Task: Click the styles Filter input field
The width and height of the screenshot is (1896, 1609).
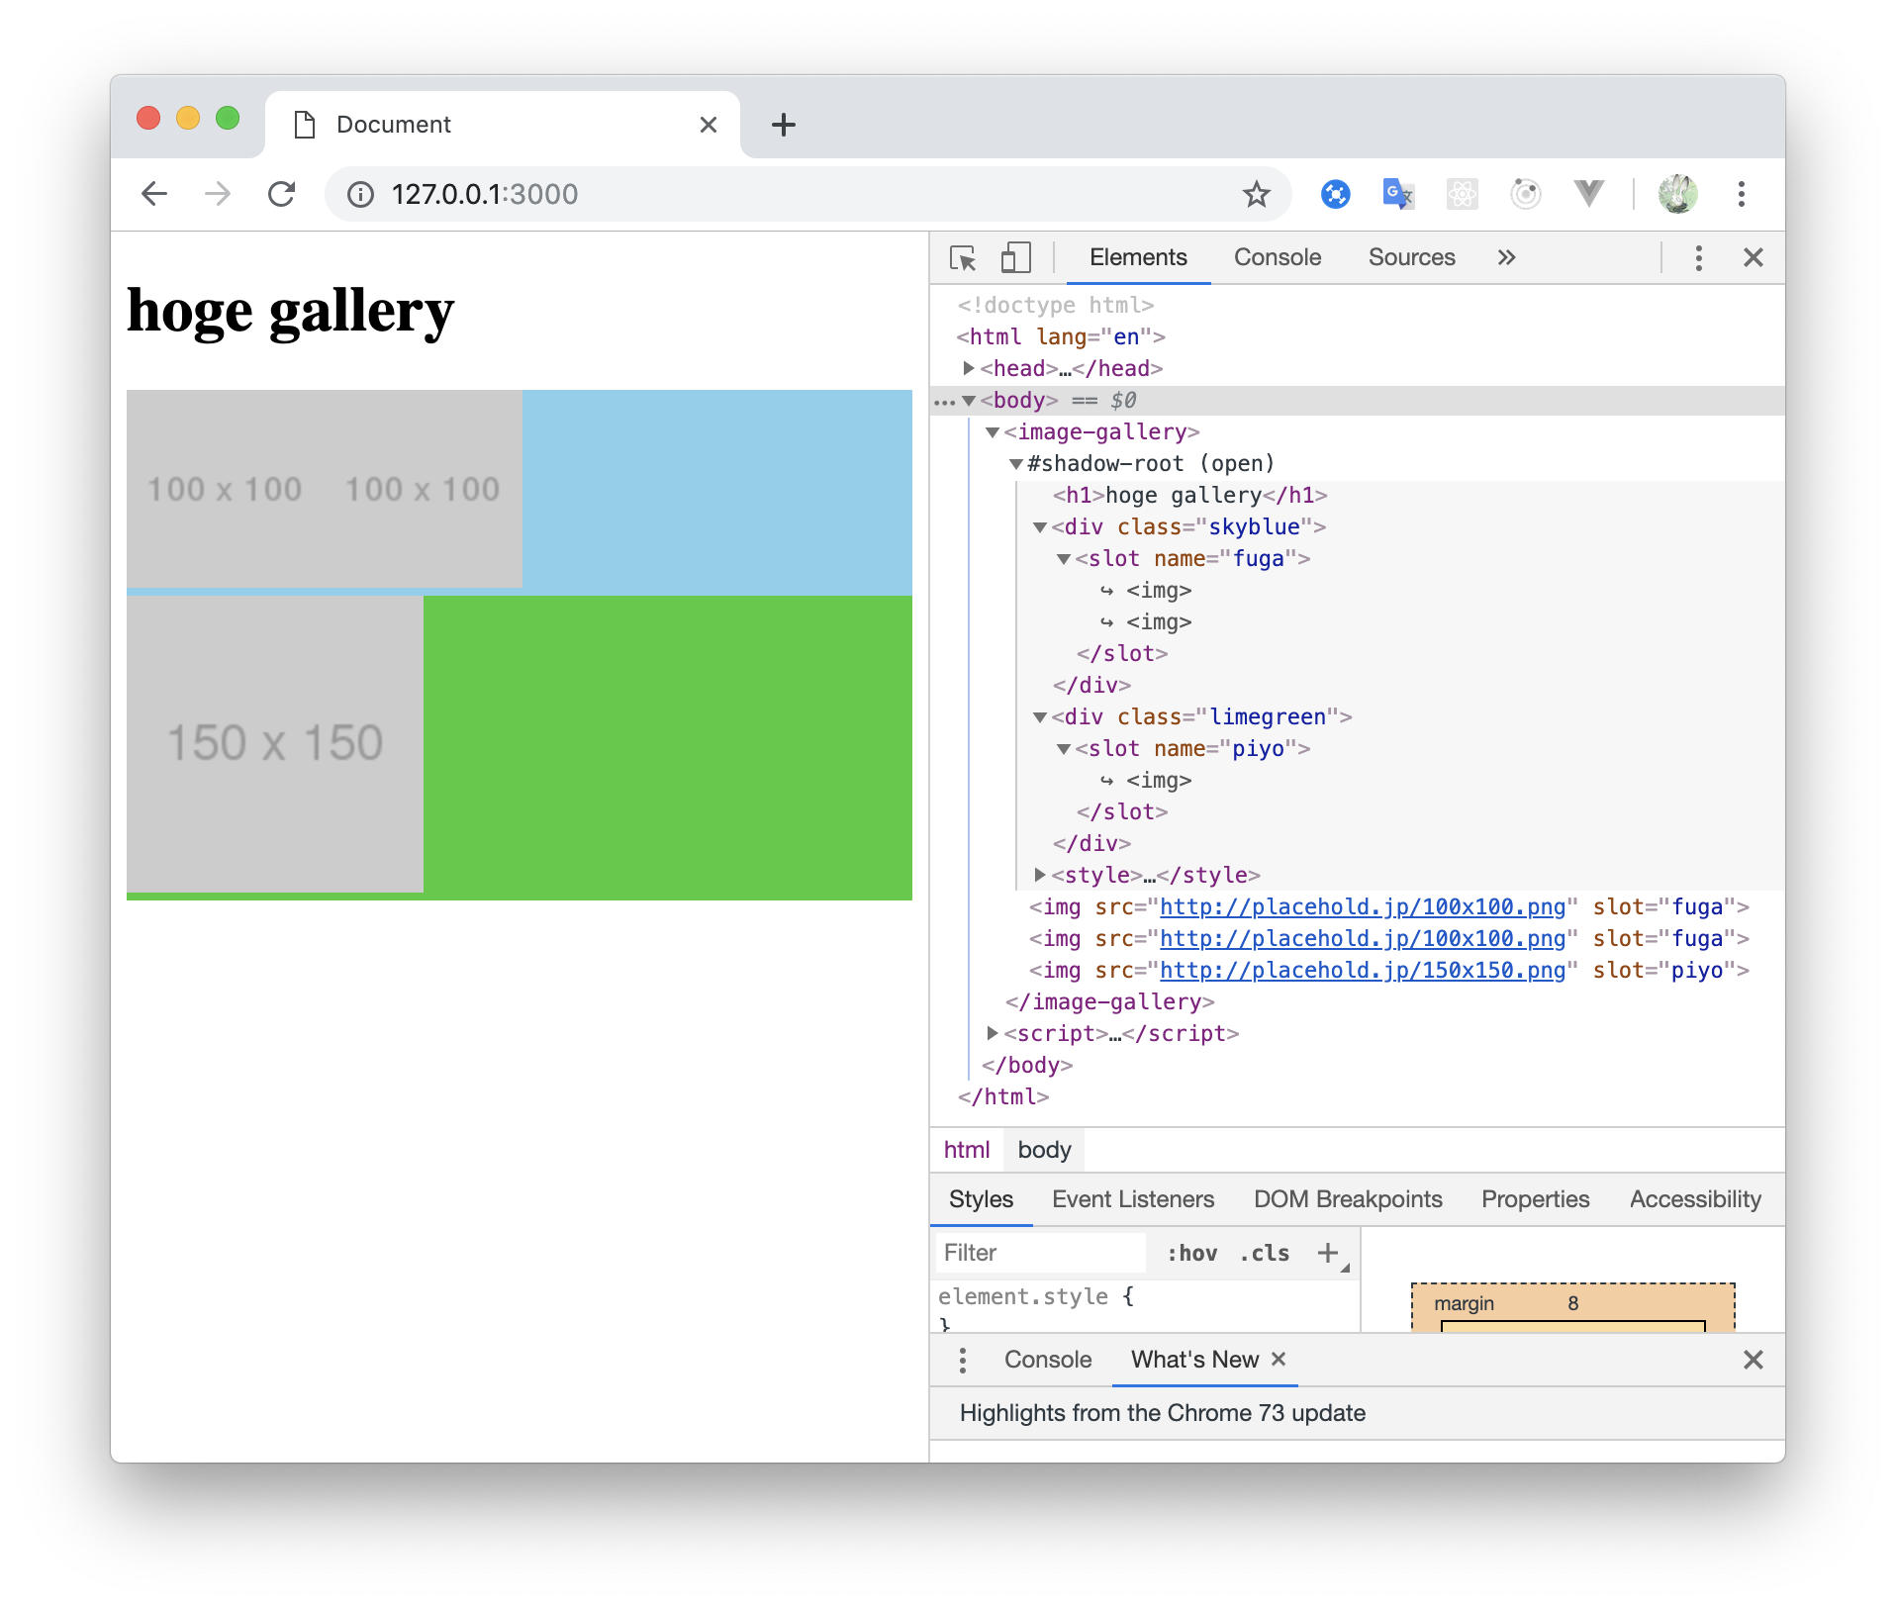Action: point(1039,1252)
